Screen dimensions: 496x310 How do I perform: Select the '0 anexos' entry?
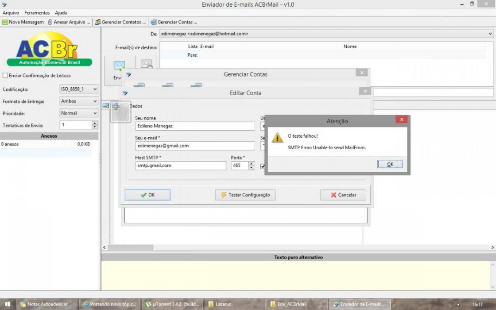pyautogui.click(x=10, y=144)
